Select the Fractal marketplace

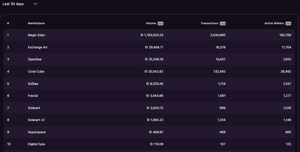(x=33, y=96)
